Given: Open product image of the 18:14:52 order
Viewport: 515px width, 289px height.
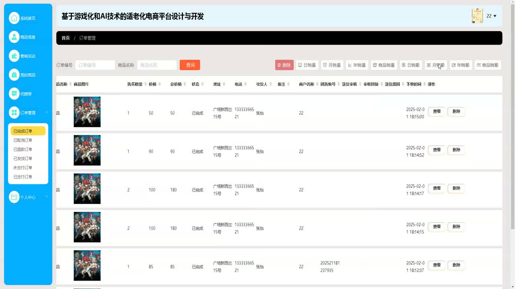Looking at the screenshot, I should [x=87, y=150].
